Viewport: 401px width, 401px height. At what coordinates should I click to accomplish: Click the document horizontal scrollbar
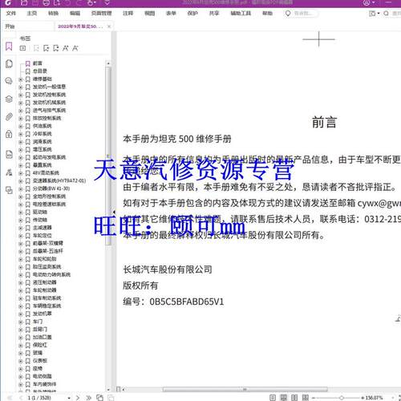[245, 390]
